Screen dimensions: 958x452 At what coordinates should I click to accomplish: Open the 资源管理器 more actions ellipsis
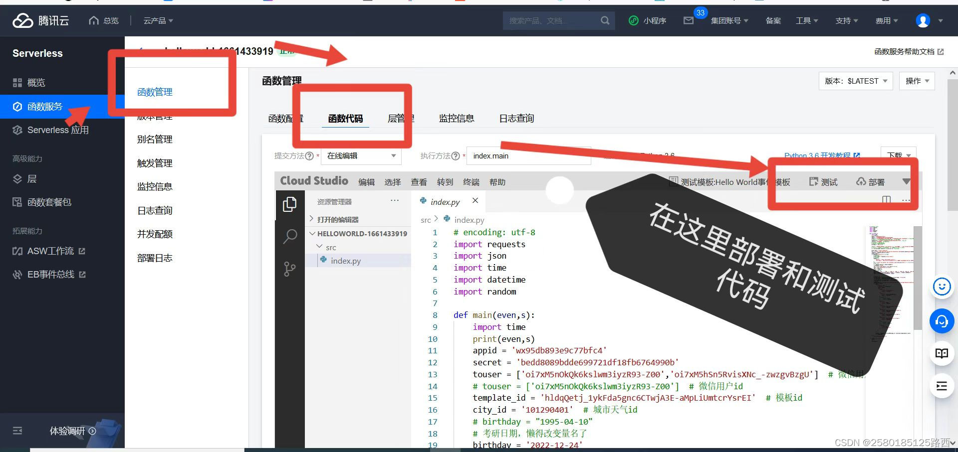[x=395, y=200]
